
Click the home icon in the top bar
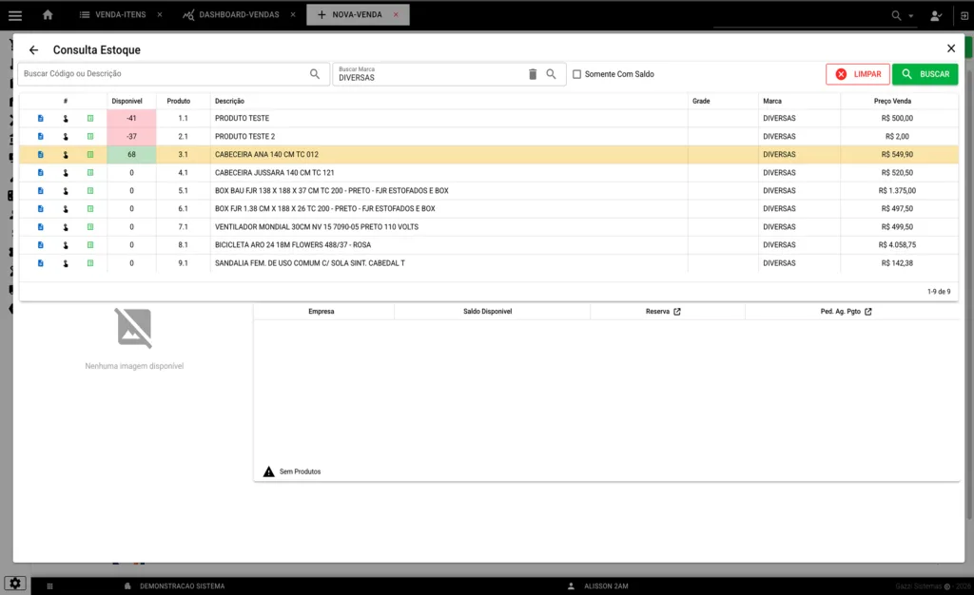click(47, 15)
